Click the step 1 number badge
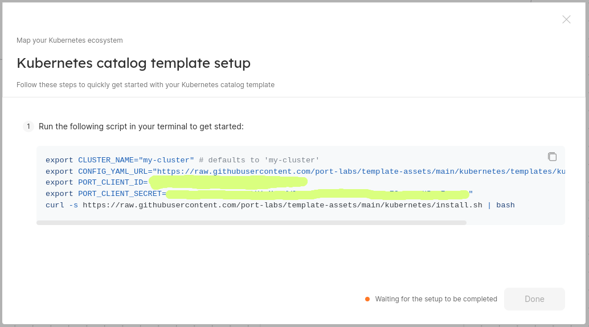The width and height of the screenshot is (589, 327). pos(28,126)
